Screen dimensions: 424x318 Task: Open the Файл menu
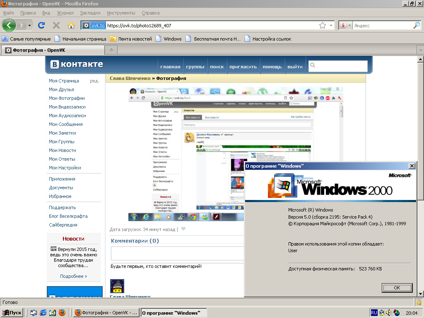point(8,13)
